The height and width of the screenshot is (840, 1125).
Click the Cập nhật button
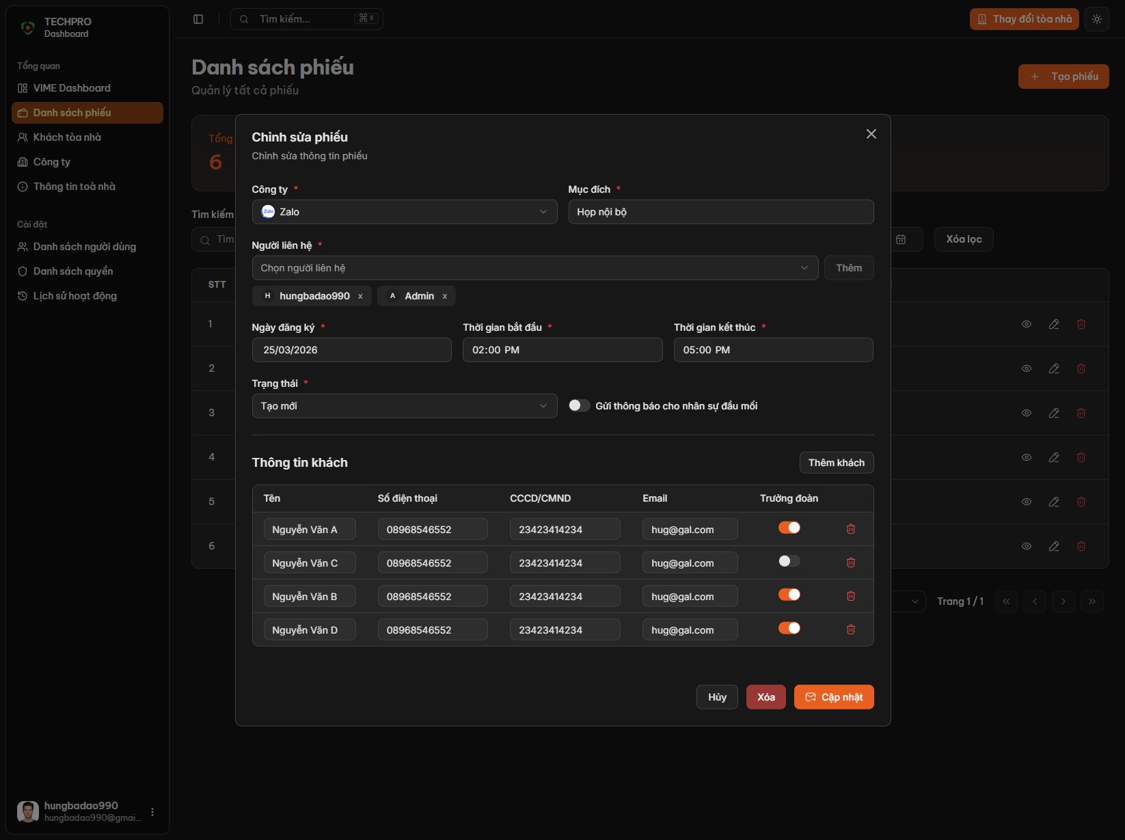[834, 696]
